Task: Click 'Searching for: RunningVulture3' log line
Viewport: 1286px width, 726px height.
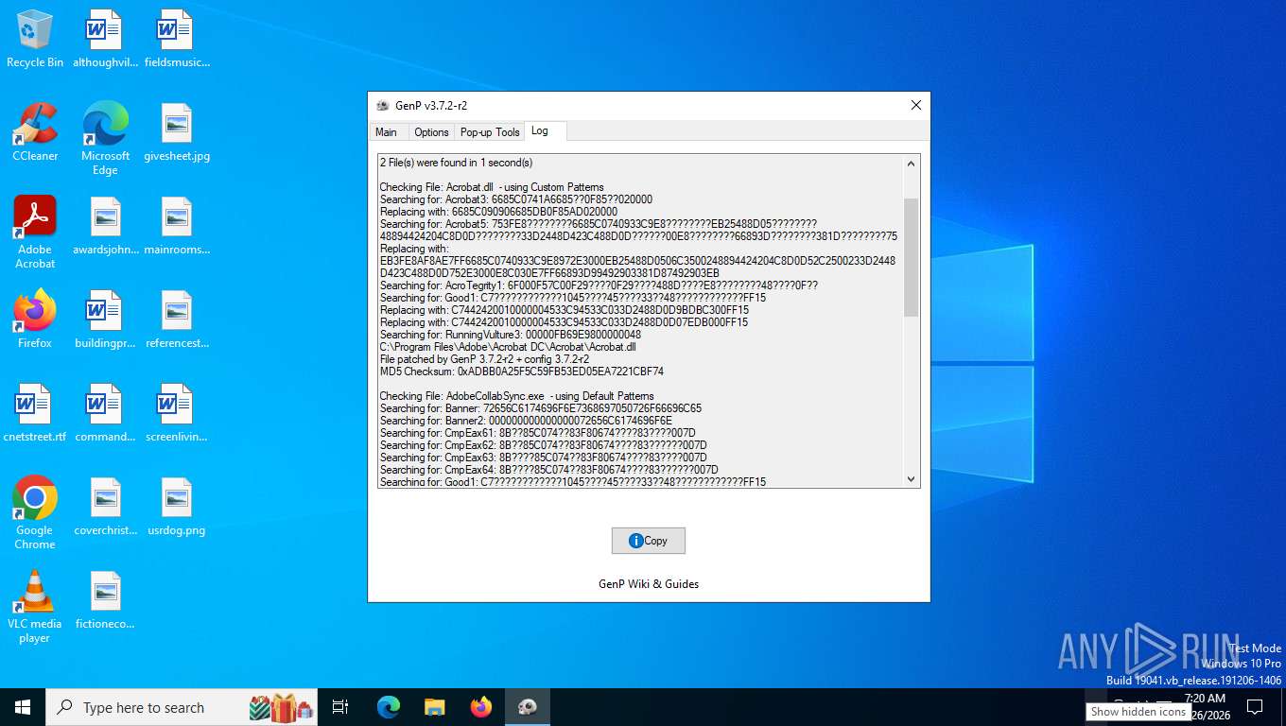Action: 511,335
